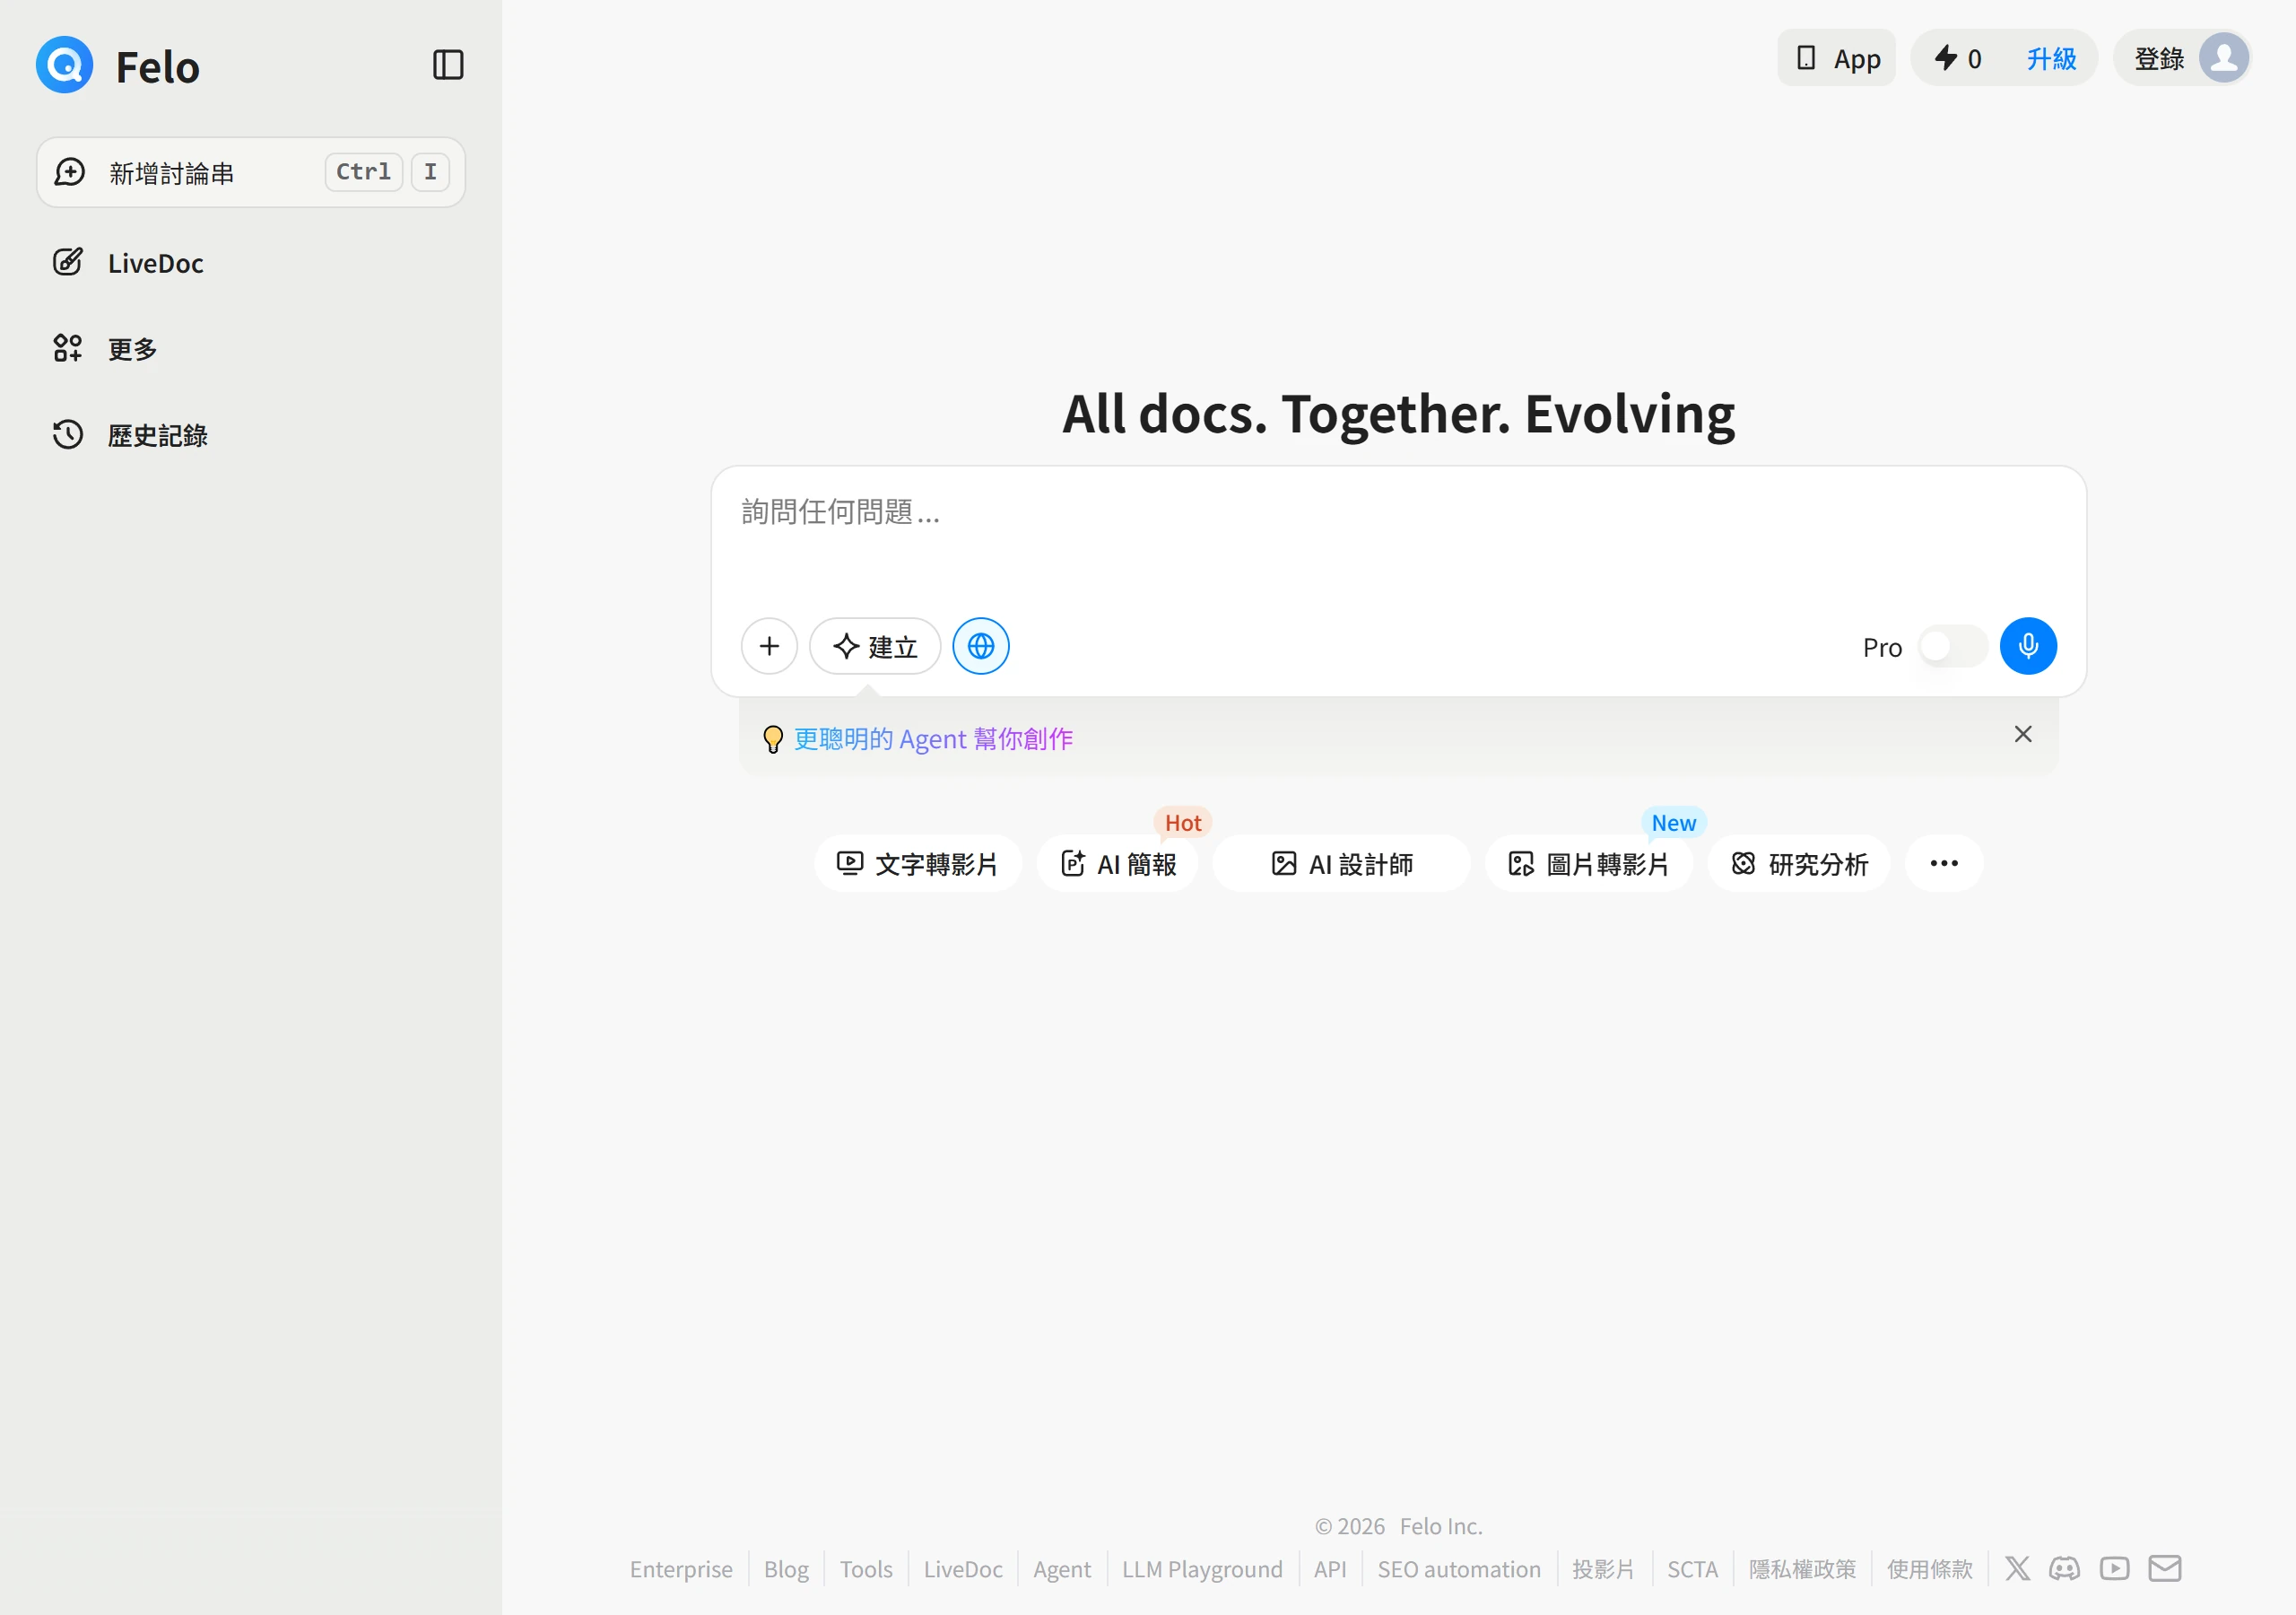
Task: Select the AI 簡報 tool
Action: 1117,863
